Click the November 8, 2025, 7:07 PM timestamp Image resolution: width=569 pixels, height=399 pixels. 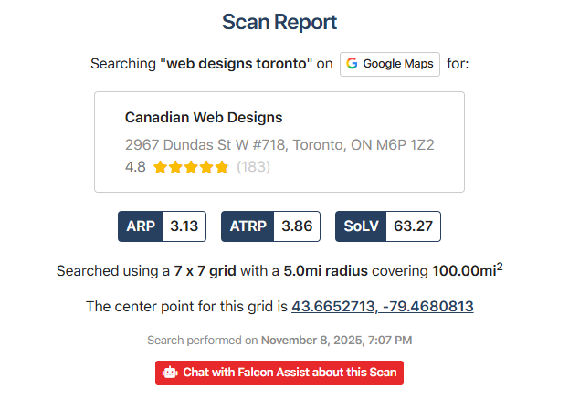(336, 341)
